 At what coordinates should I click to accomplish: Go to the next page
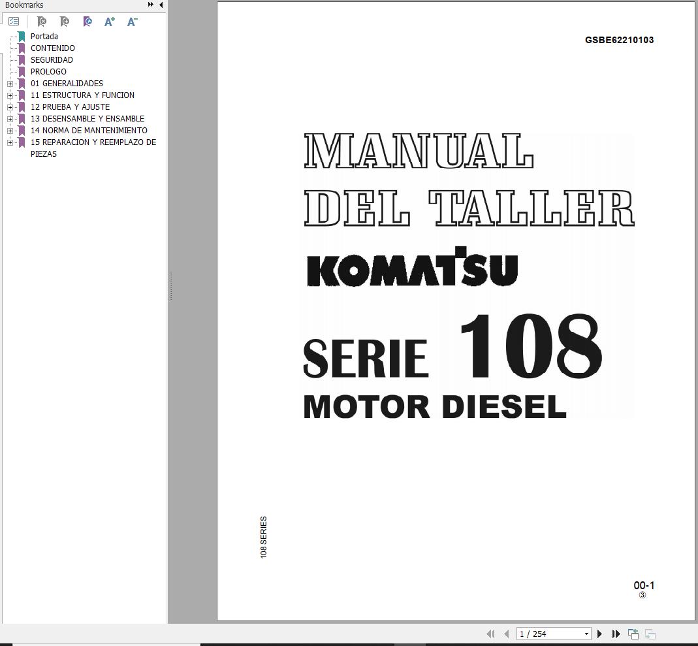[599, 634]
